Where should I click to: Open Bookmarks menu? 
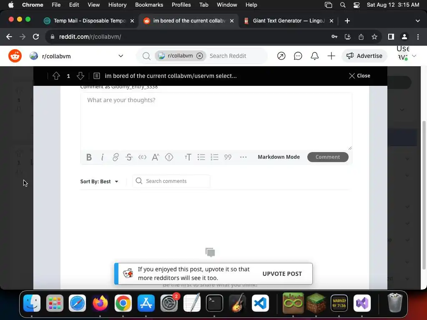click(x=149, y=5)
